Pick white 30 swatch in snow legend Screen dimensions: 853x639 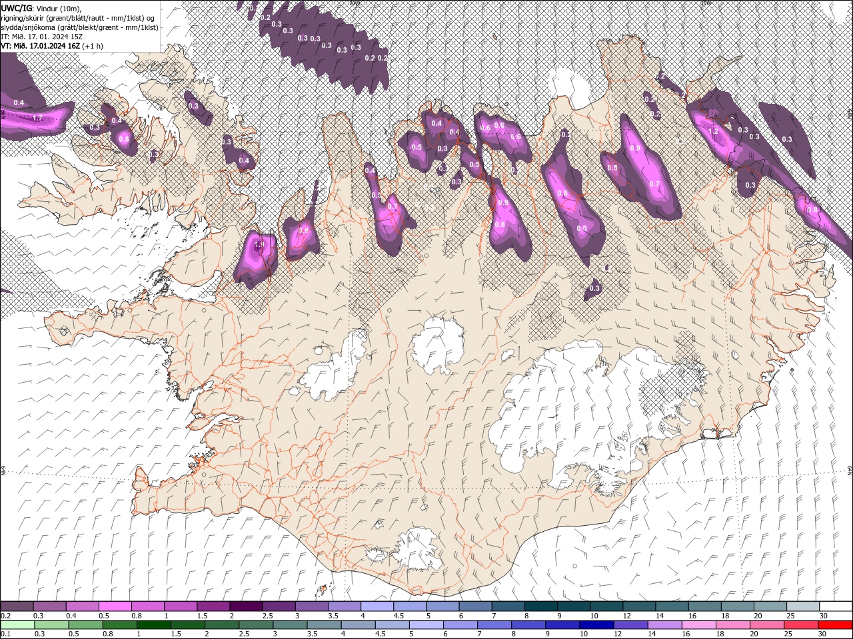(836, 606)
